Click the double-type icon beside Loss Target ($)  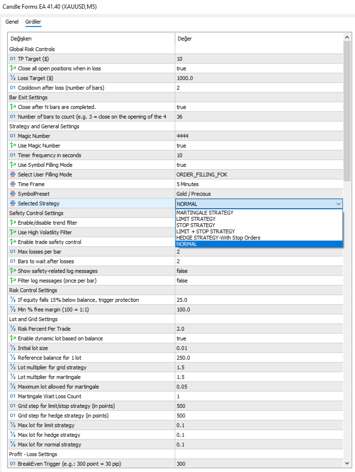13,78
